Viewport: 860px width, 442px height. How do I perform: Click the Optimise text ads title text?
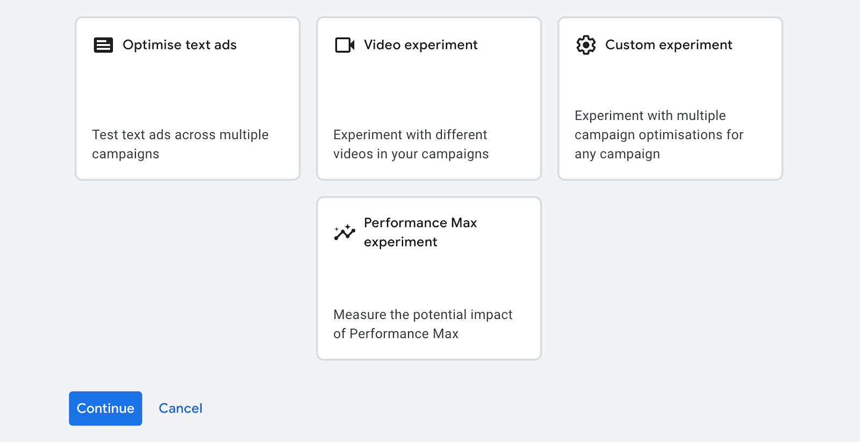[179, 45]
